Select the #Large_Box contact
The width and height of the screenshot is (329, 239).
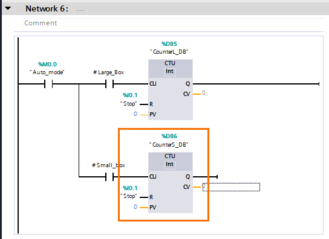[x=109, y=84]
